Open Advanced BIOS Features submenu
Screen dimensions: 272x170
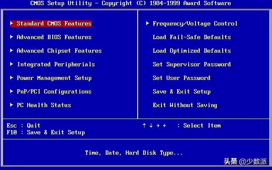[54, 37]
